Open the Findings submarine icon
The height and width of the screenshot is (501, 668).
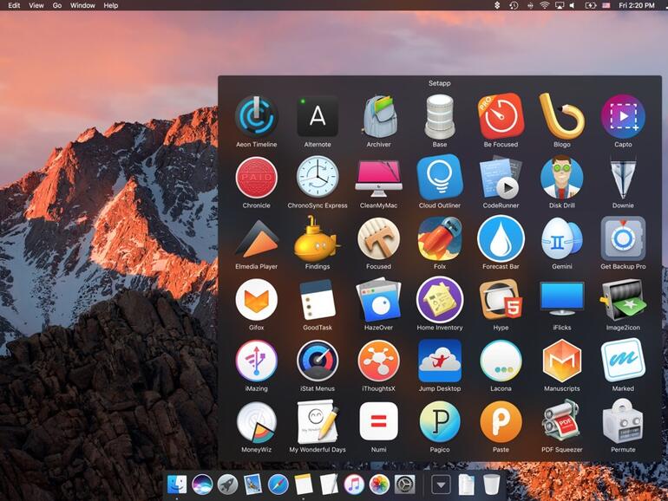click(318, 238)
